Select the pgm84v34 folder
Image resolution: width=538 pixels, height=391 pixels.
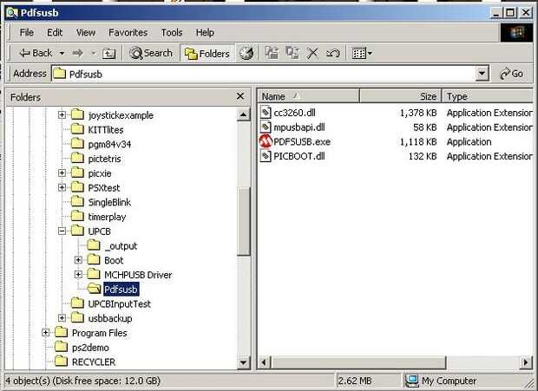(109, 144)
